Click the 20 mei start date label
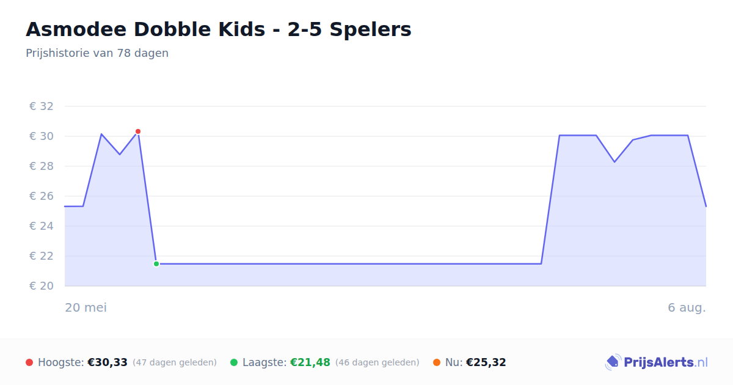 tap(86, 307)
